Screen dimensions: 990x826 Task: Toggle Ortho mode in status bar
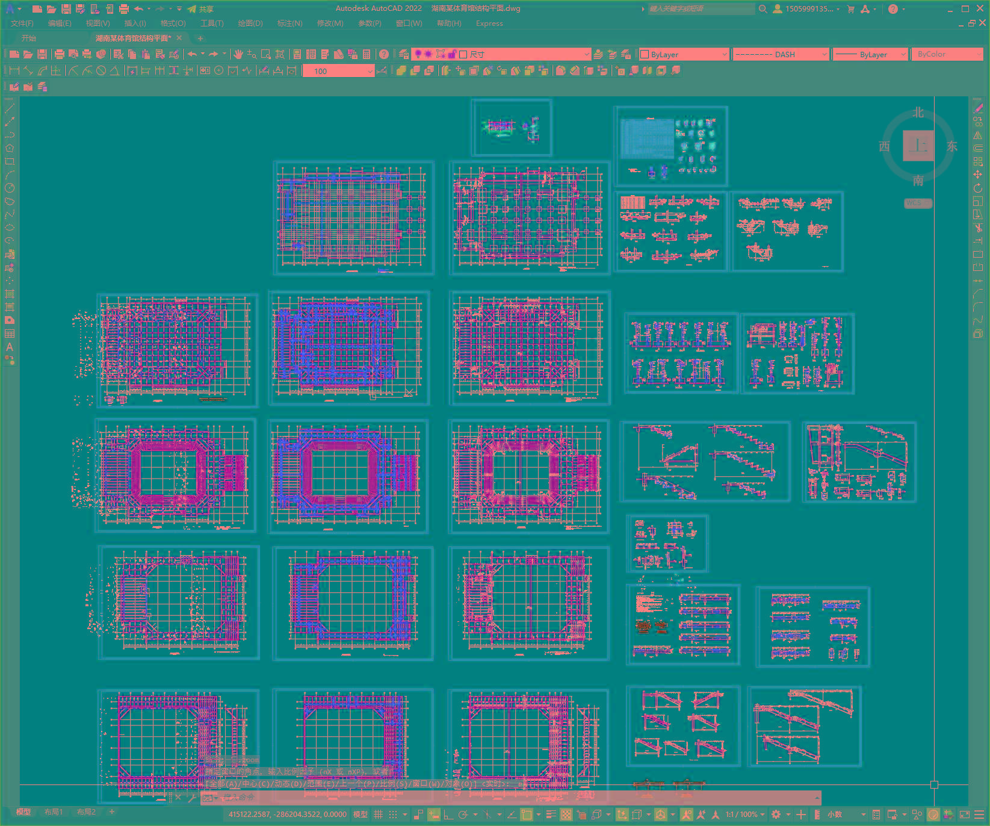tap(448, 815)
